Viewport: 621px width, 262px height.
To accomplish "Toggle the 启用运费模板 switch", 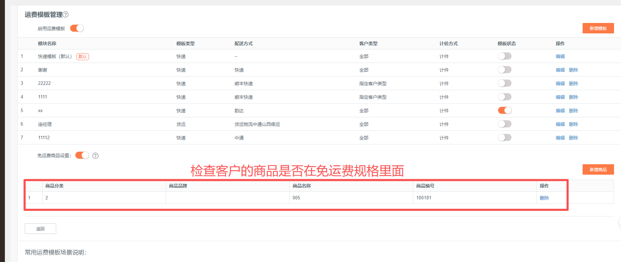I will (77, 28).
